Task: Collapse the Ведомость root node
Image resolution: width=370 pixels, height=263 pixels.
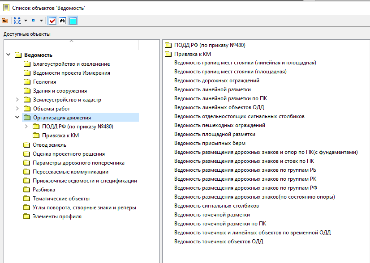Action: [8, 55]
